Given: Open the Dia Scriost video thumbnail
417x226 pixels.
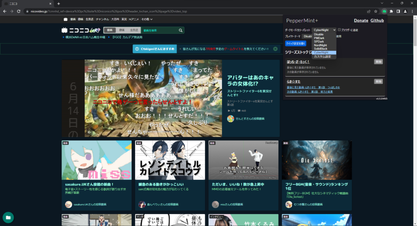Looking at the screenshot, I should [317, 160].
